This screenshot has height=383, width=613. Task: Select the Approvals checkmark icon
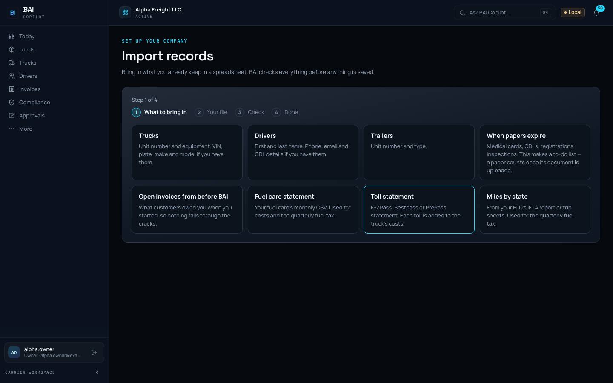(x=11, y=116)
